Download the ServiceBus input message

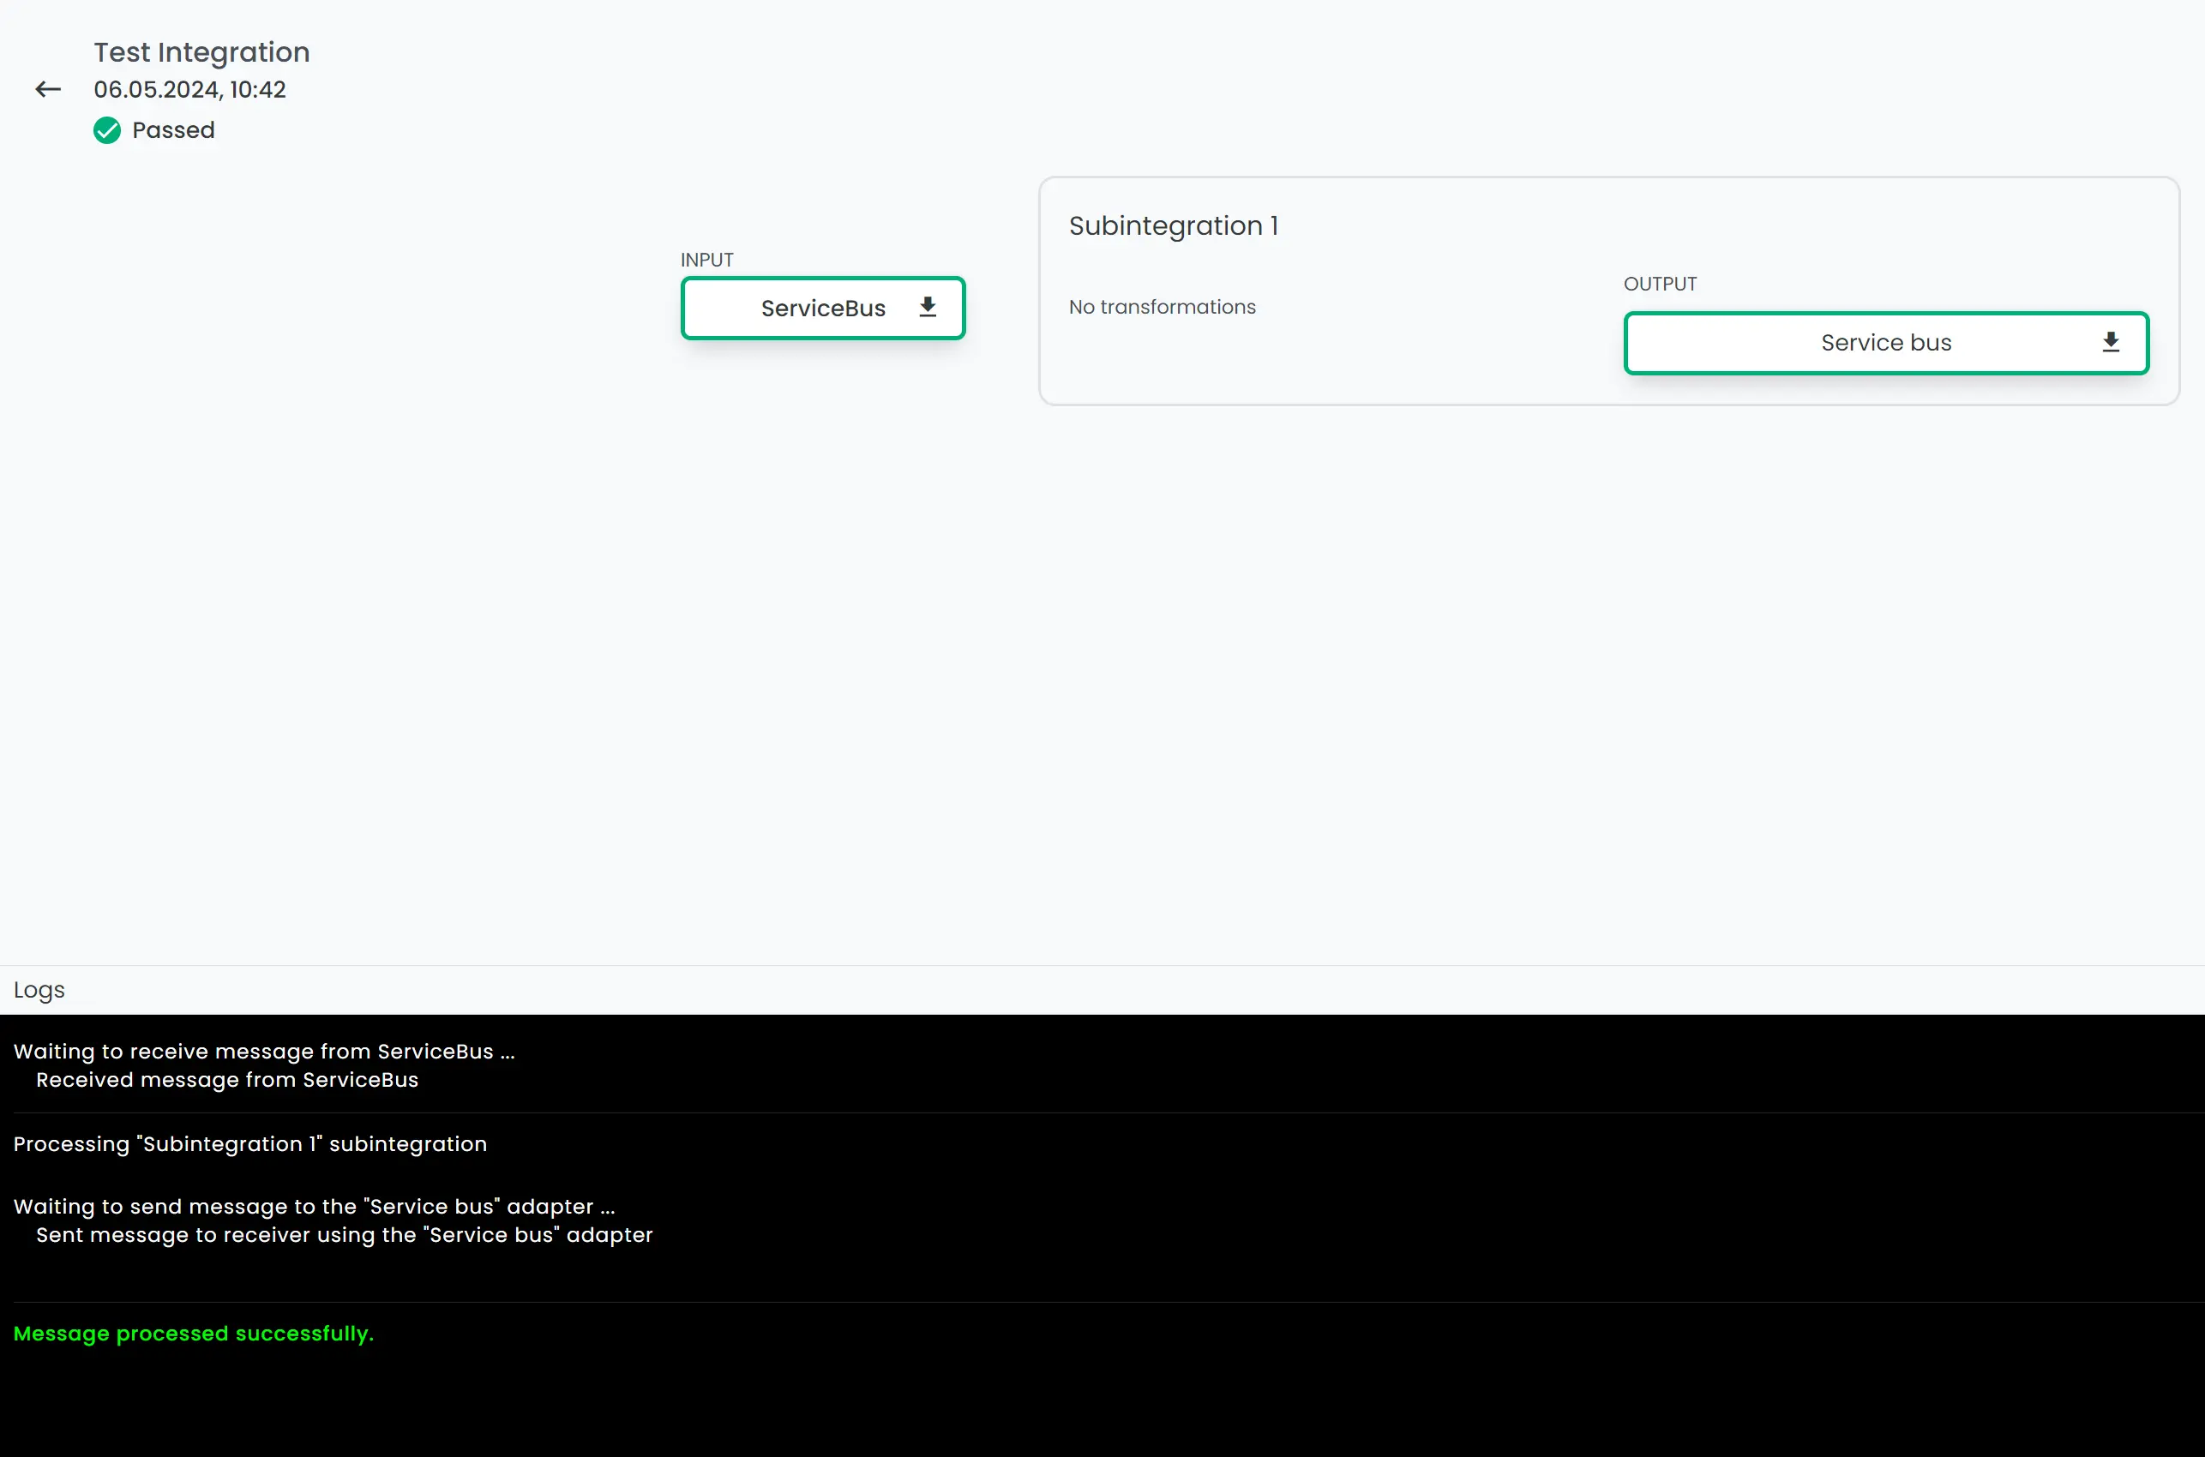tap(928, 308)
